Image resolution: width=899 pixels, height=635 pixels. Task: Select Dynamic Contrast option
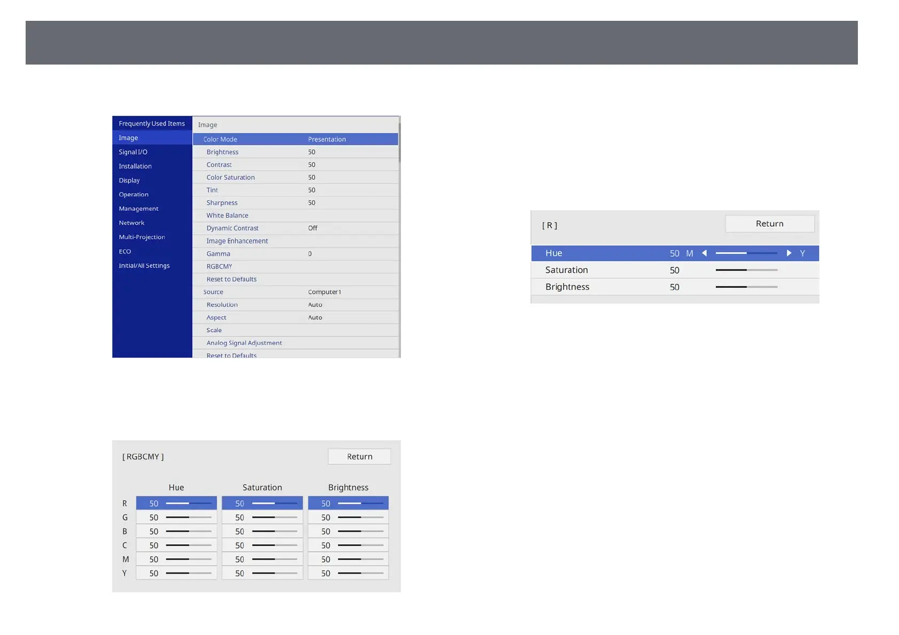coord(295,228)
